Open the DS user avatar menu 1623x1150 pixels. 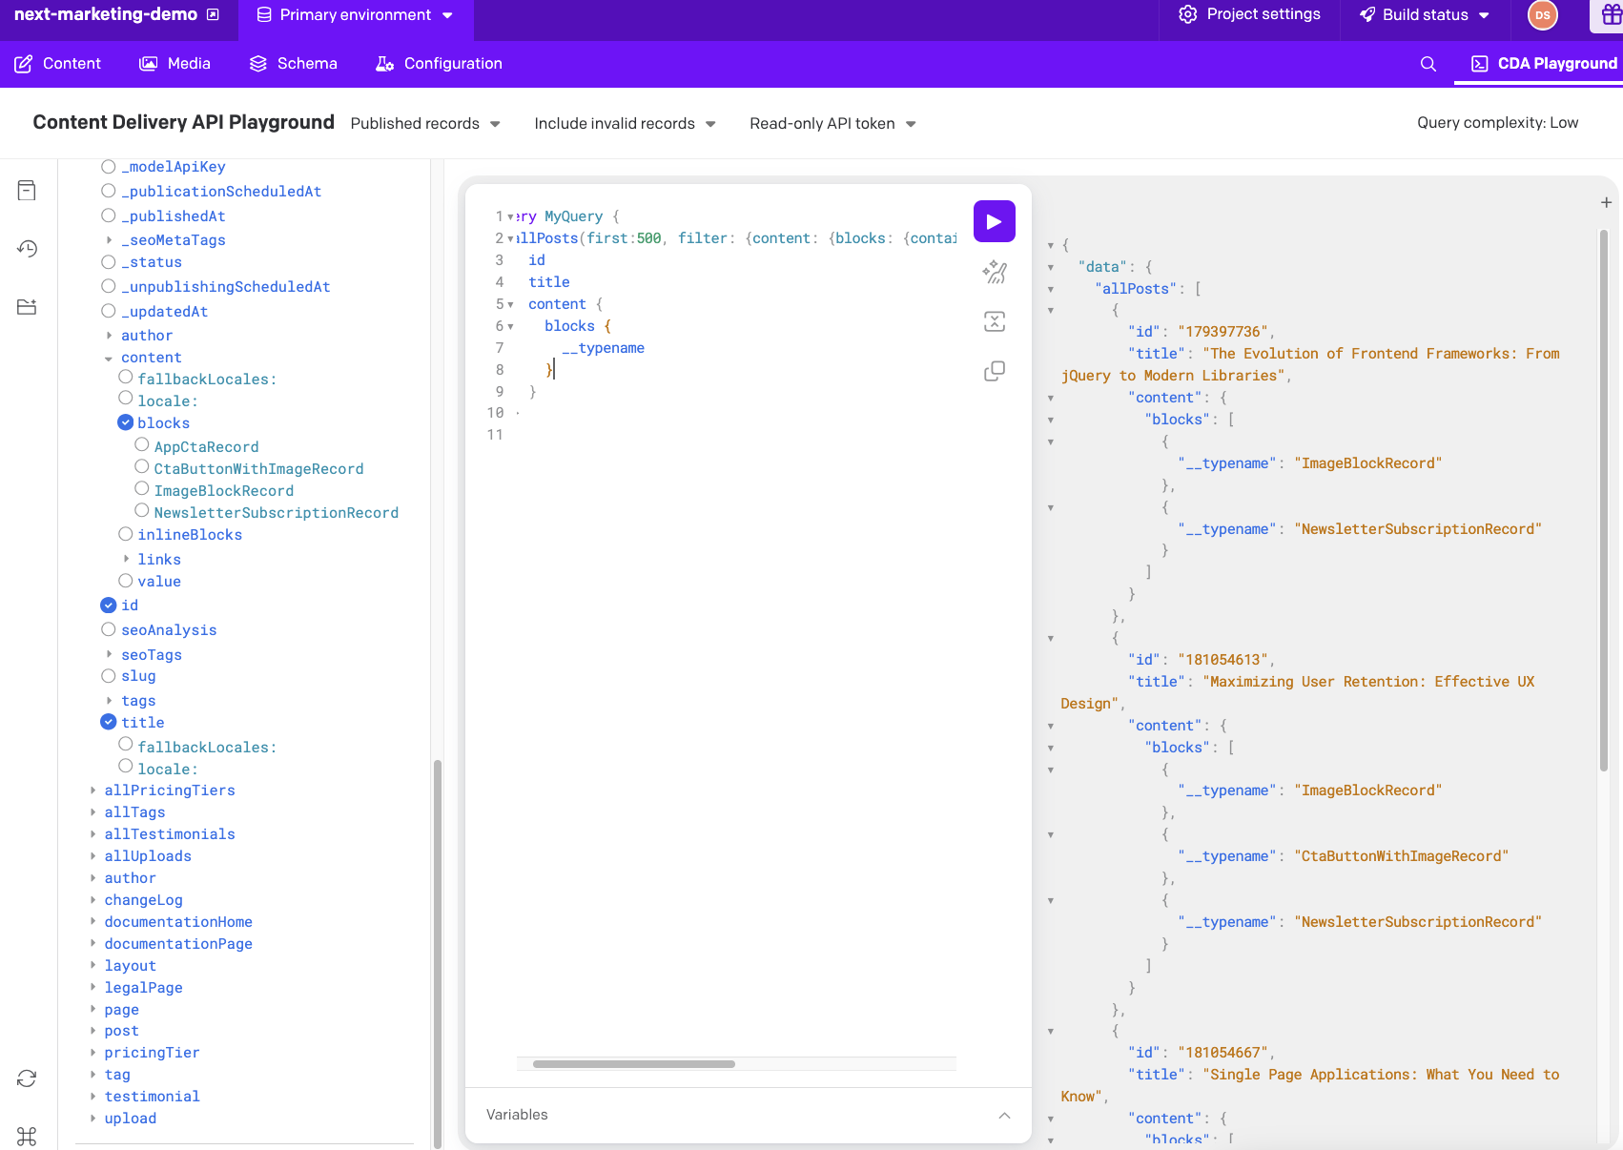click(1542, 15)
